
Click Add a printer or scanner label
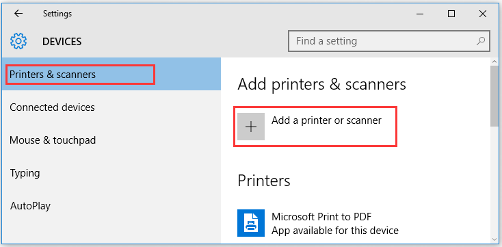326,120
